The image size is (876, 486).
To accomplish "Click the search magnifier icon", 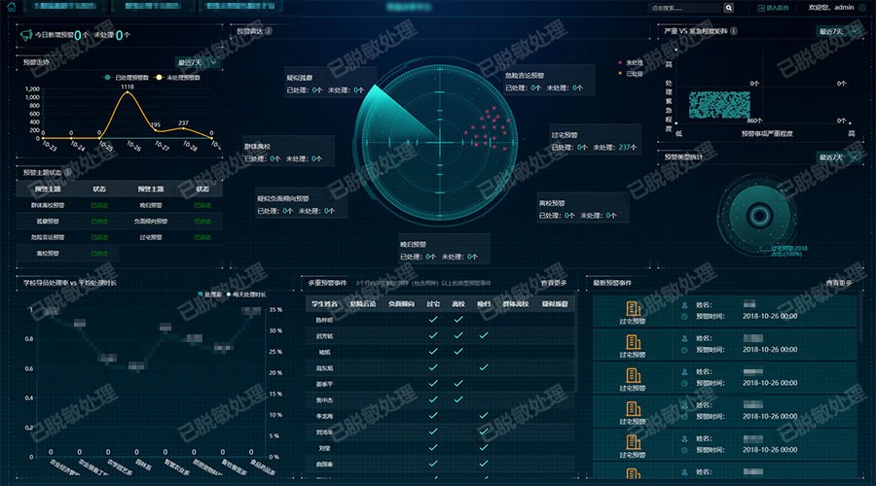I will 728,8.
